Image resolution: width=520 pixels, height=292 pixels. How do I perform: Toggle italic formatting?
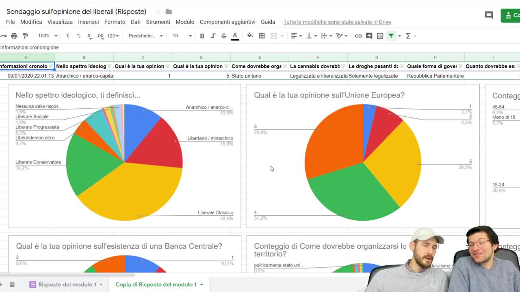tap(213, 36)
